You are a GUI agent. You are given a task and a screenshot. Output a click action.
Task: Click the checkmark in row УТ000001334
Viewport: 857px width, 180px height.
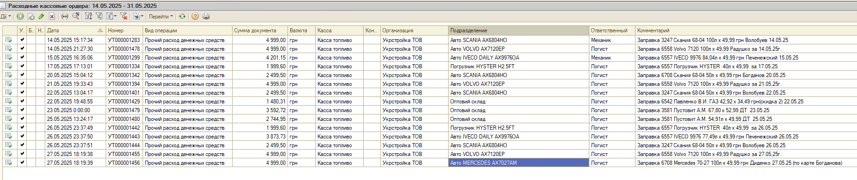[x=22, y=66]
